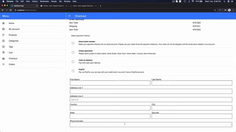The image size is (236, 132).
Task: Select PayPal payment radio button
Action: [73, 71]
